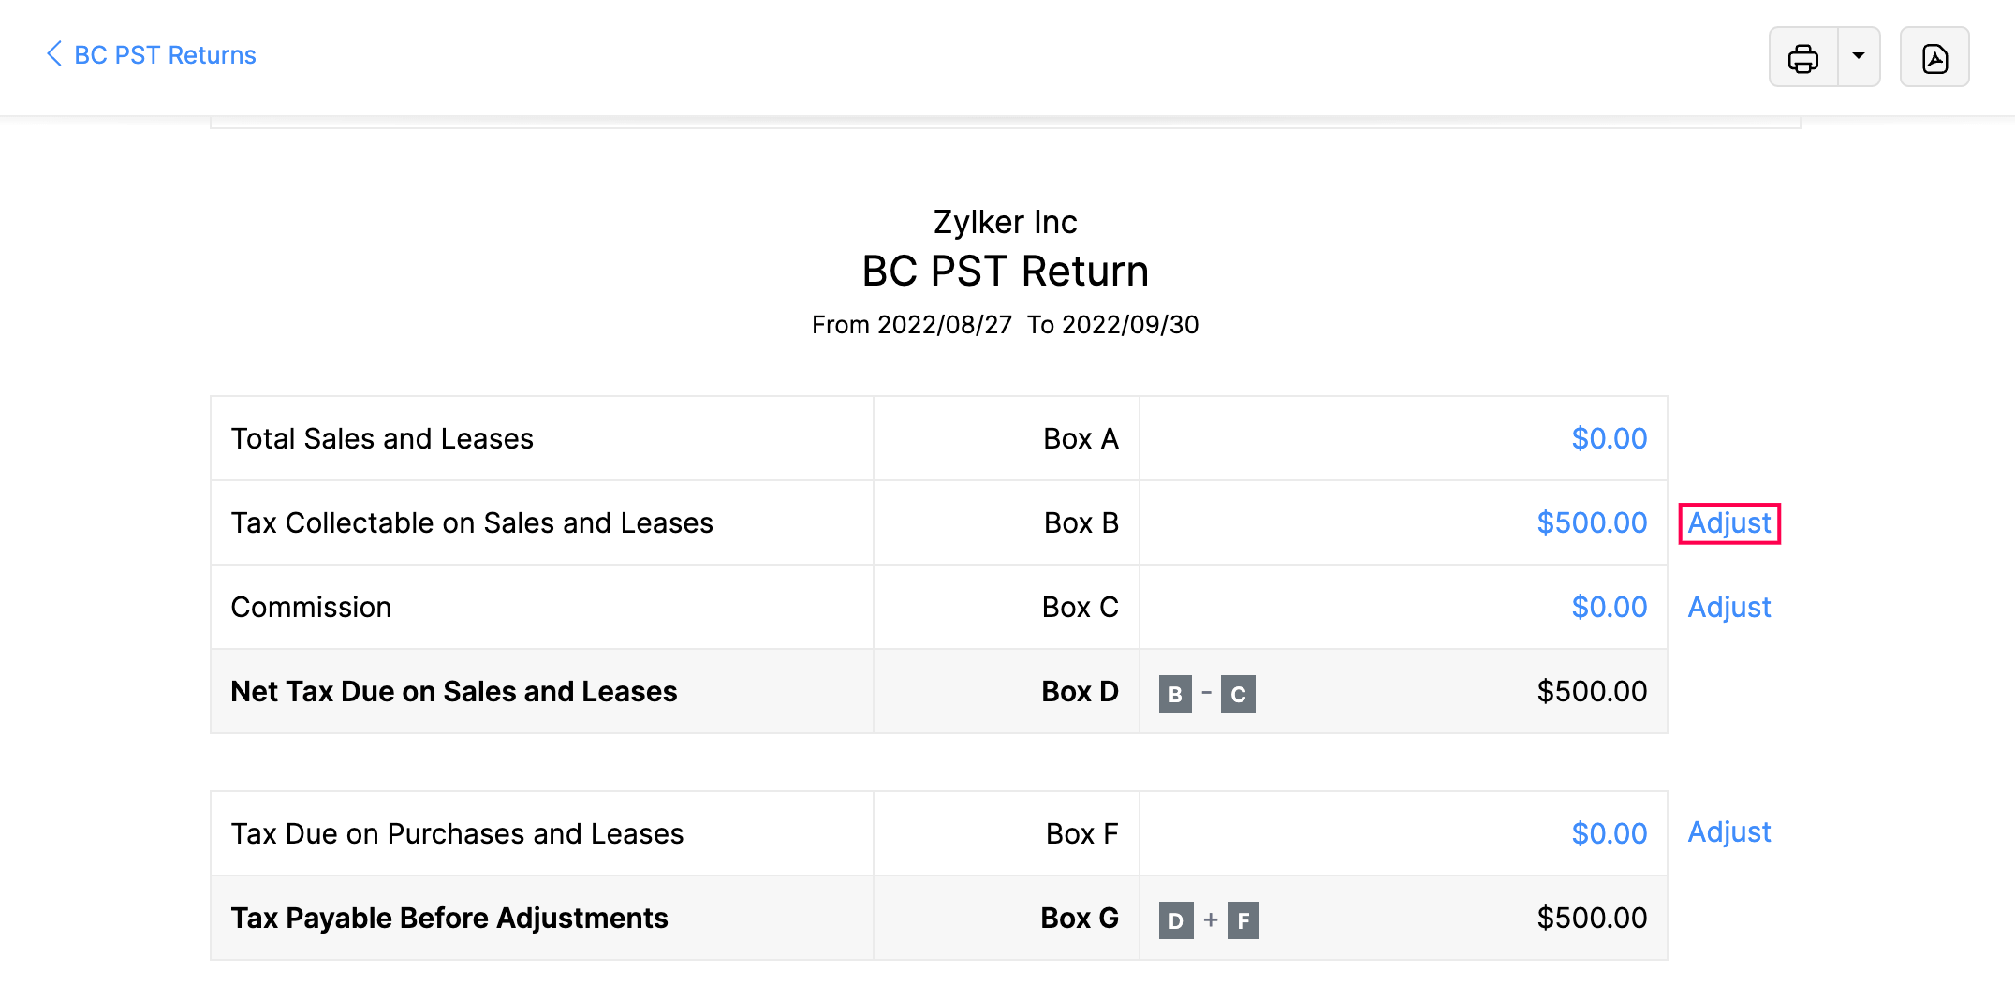The height and width of the screenshot is (1000, 2015).
Task: Click the C badge in Box D formula
Action: click(x=1238, y=694)
